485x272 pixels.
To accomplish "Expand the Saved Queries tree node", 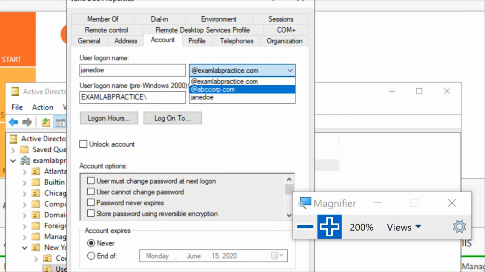I will (x=13, y=150).
